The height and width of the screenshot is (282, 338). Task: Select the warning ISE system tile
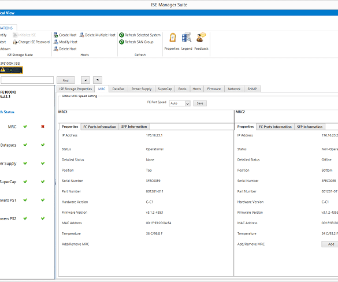[11, 70]
